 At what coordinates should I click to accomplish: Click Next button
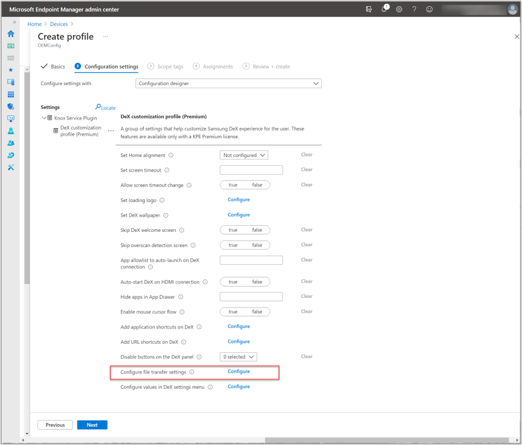(x=92, y=425)
